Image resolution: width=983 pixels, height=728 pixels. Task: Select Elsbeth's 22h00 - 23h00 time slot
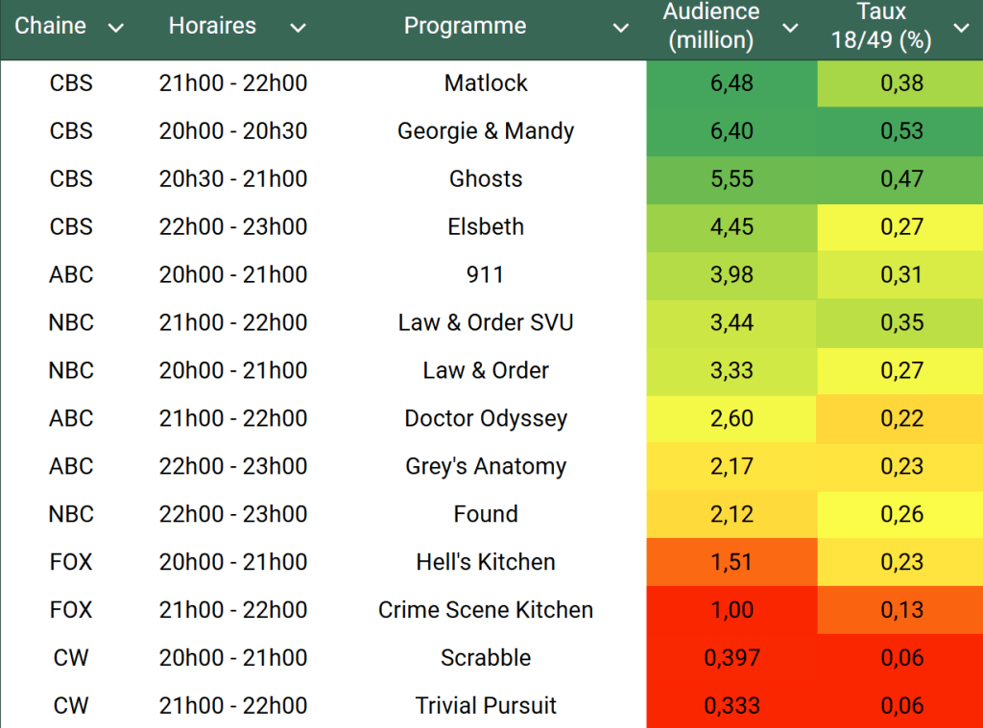click(233, 227)
